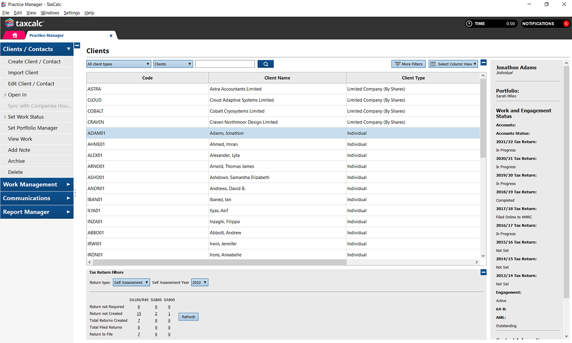Viewport: 572px width, 343px height.
Task: Click Return not Created SA100 count 15
Action: tap(139, 314)
